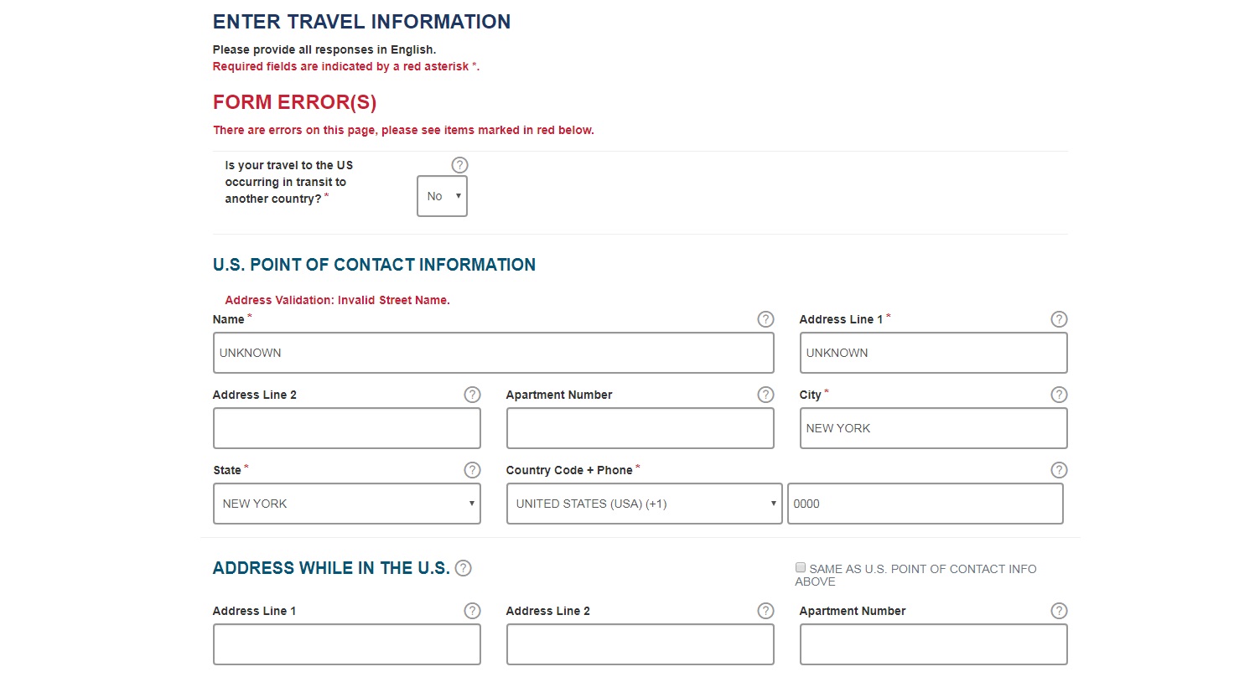Open help icon beside contact Apartment Number
Image resolution: width=1260 pixels, height=677 pixels.
point(765,395)
